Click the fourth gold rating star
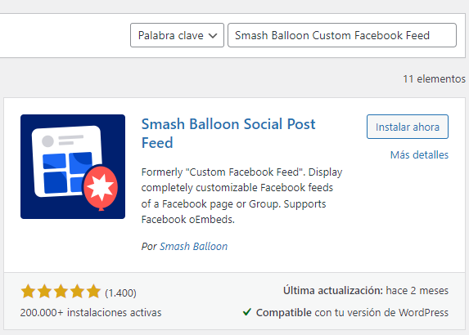This screenshot has height=335, width=469. pos(77,292)
